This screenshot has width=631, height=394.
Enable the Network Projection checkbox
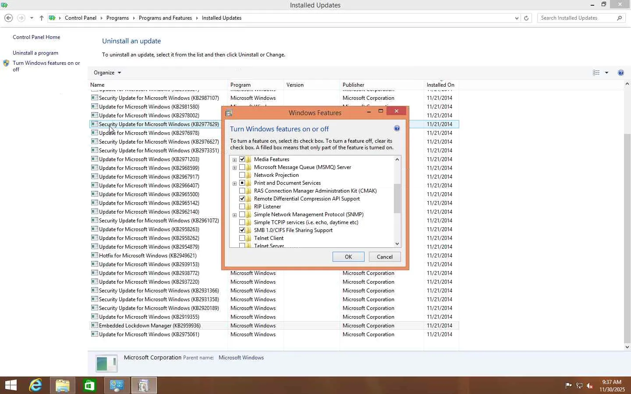point(242,175)
